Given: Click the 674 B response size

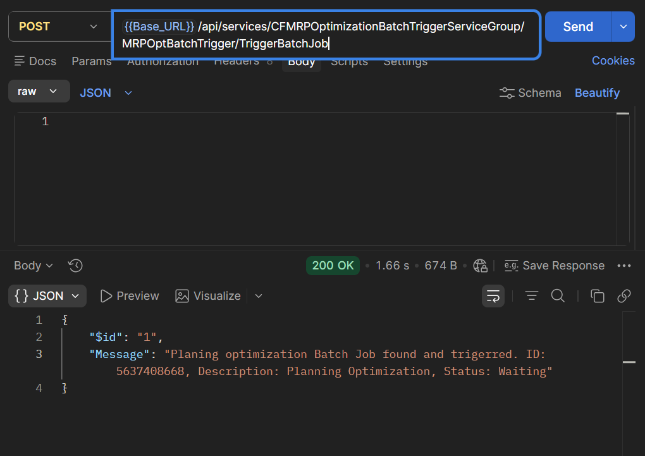Looking at the screenshot, I should click(441, 266).
